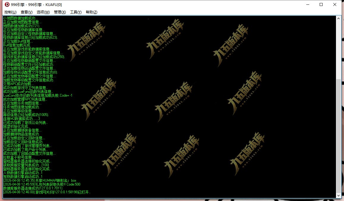The width and height of the screenshot is (344, 201).
Task: Click log line 小地图数据加载成功
Action: click(20, 18)
